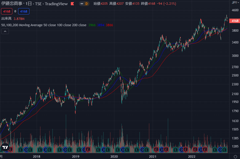
Task: Click the first blue D marker after the 2022 label
Action: [201, 150]
